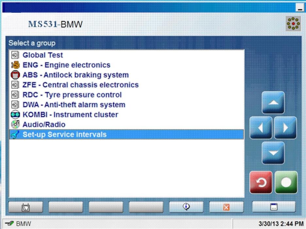Image resolution: width=306 pixels, height=229 pixels.
Task: Select ENG - Engine electronics
Action: pyautogui.click(x=66, y=65)
